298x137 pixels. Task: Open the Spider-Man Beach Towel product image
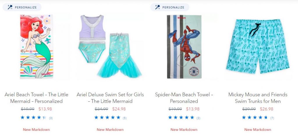(x=184, y=47)
